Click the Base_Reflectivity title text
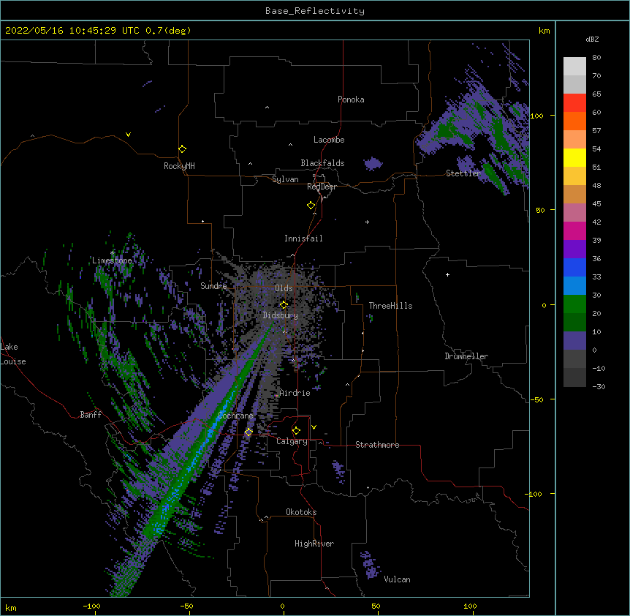Image resolution: width=630 pixels, height=616 pixels. [315, 11]
